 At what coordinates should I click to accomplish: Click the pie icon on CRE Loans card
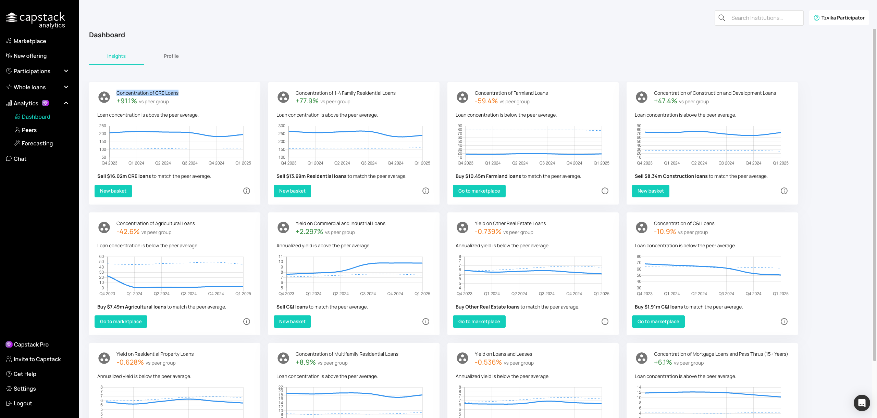(104, 97)
